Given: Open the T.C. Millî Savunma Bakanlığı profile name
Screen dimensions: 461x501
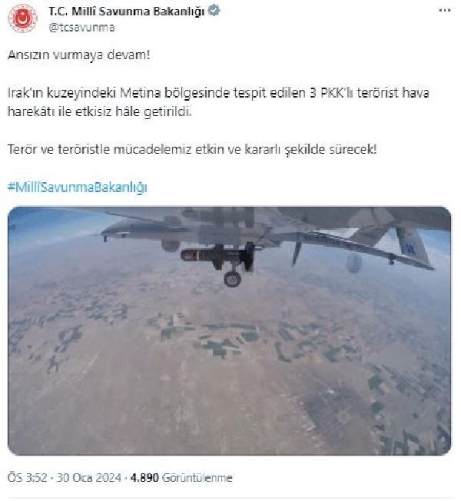Looking at the screenshot, I should (127, 12).
